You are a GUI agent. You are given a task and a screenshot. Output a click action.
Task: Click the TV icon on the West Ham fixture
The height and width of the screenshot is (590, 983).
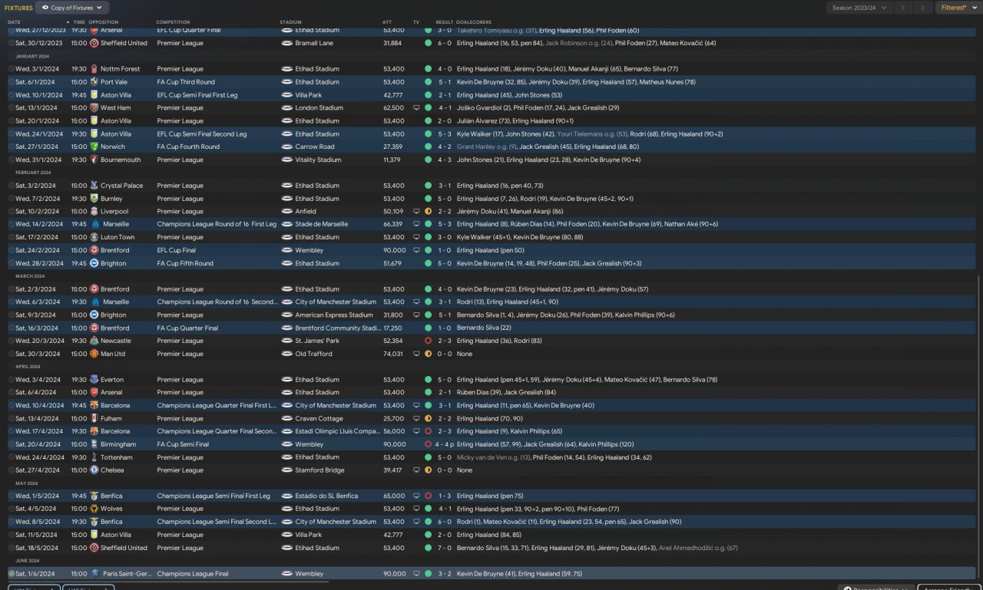tap(416, 108)
